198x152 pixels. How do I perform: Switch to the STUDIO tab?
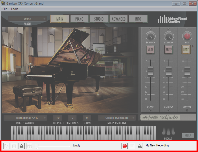99,19
